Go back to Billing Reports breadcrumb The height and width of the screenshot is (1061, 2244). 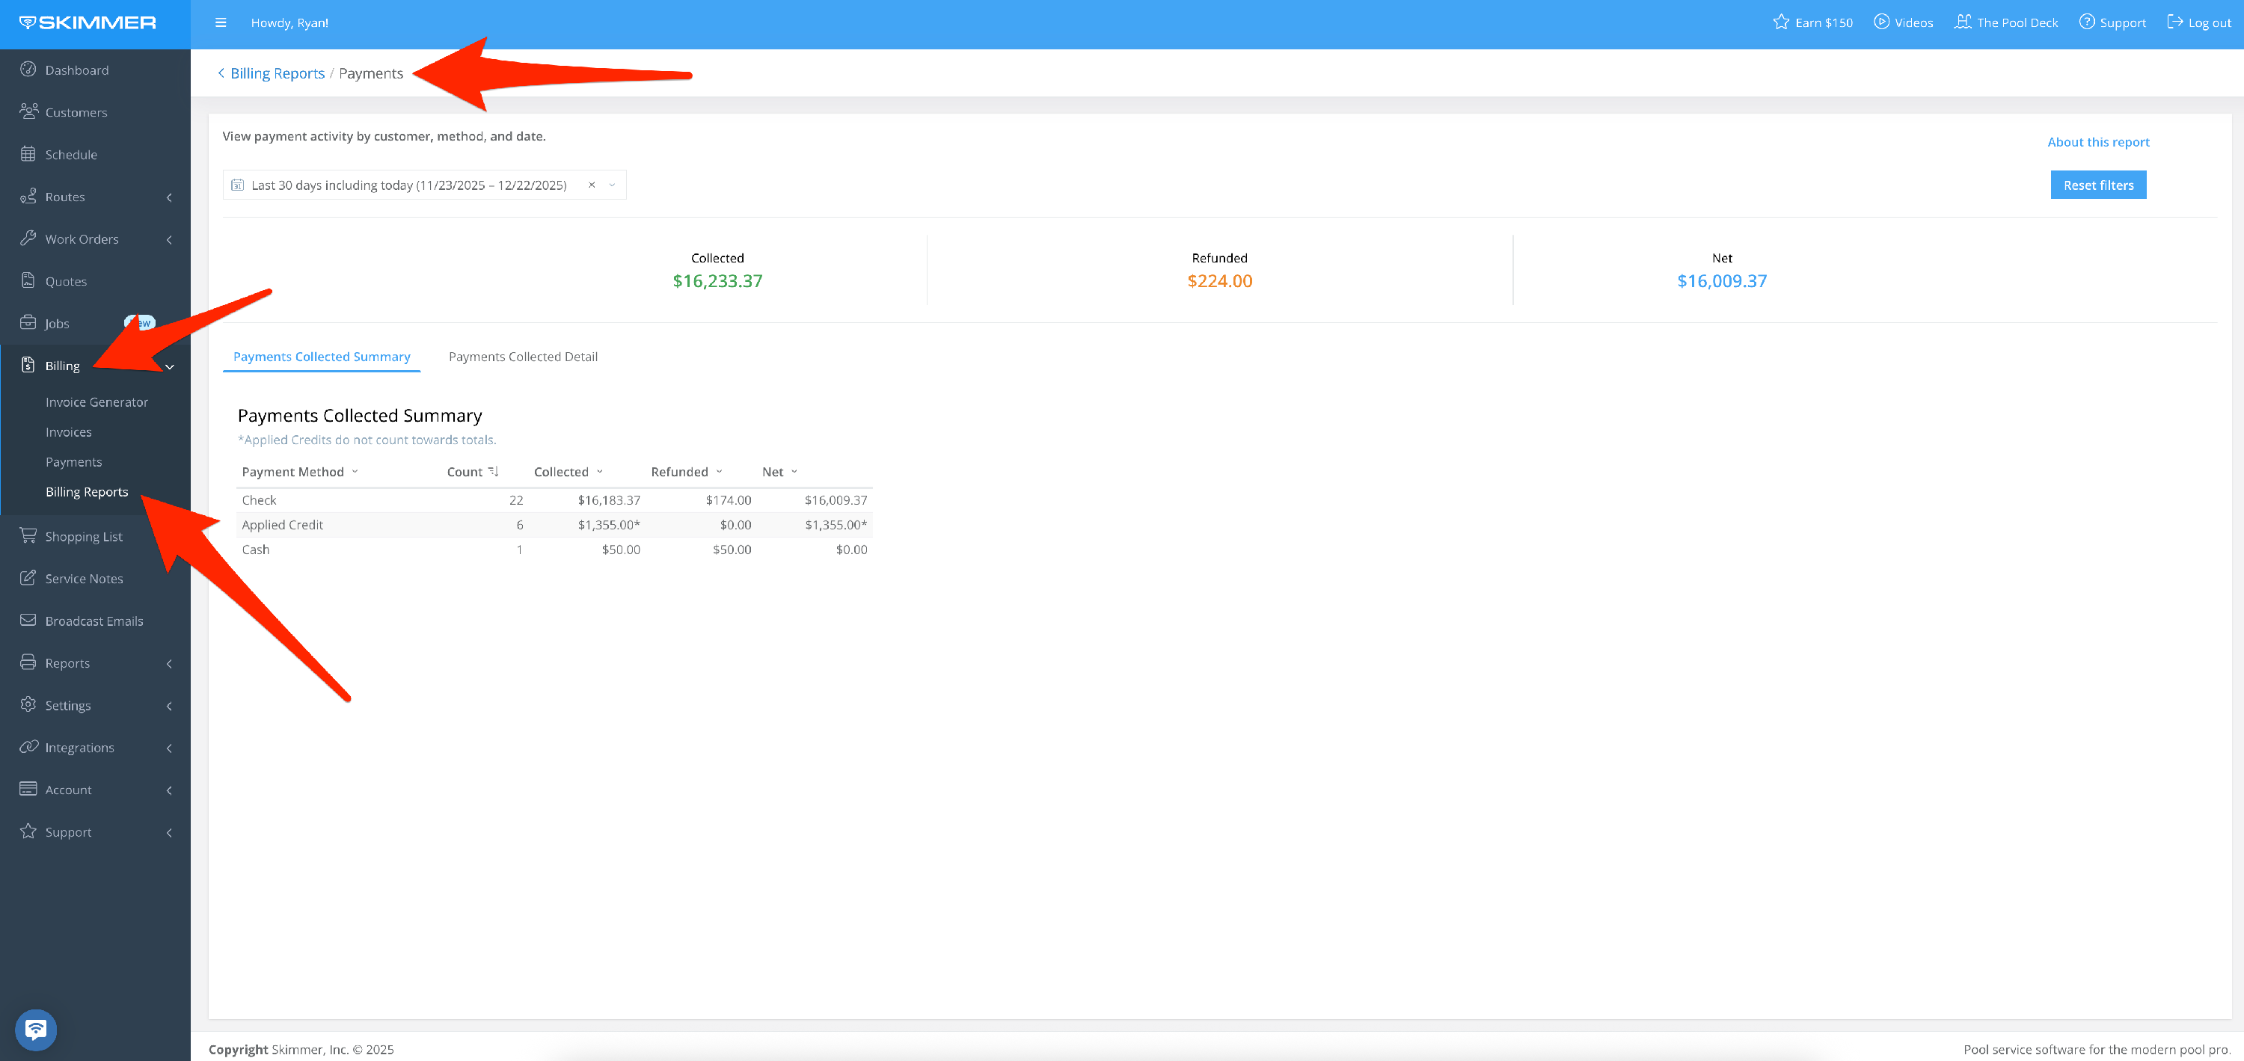pyautogui.click(x=276, y=73)
